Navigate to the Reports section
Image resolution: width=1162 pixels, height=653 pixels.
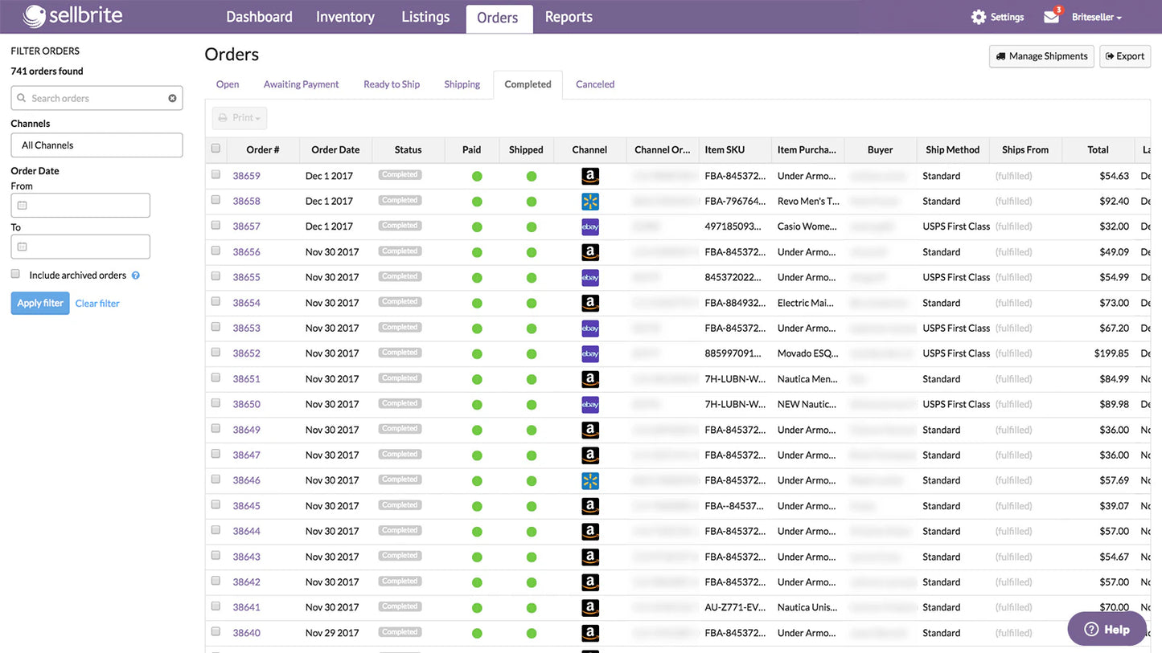[569, 16]
